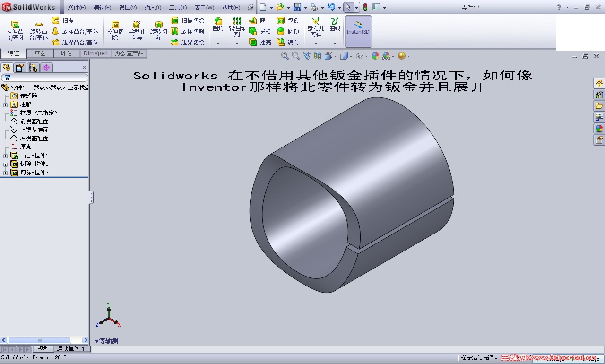The image size is (605, 364).
Task: Expand the 凸台-拉伸1 feature node
Action: [x=6, y=156]
